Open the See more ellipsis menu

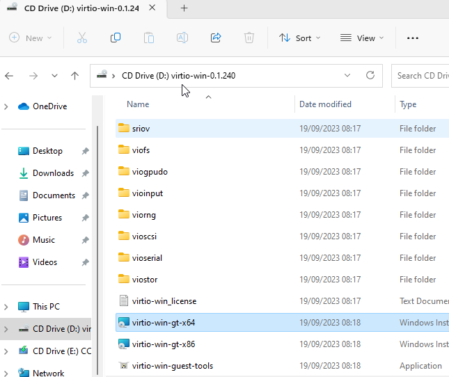[x=413, y=38]
